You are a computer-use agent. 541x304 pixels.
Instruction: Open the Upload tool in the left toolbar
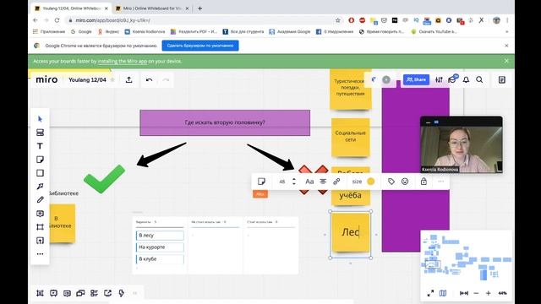tap(40, 240)
